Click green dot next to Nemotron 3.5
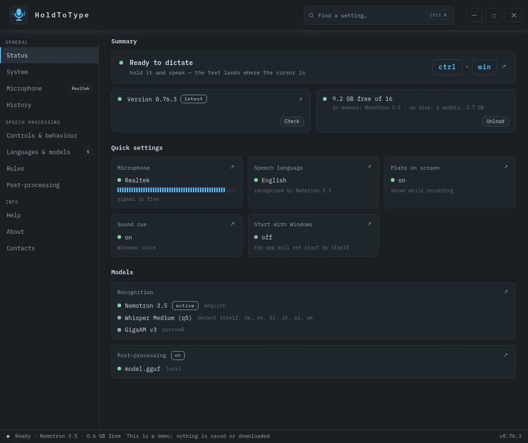Screen dimensions: 528x443 pyautogui.click(x=119, y=305)
